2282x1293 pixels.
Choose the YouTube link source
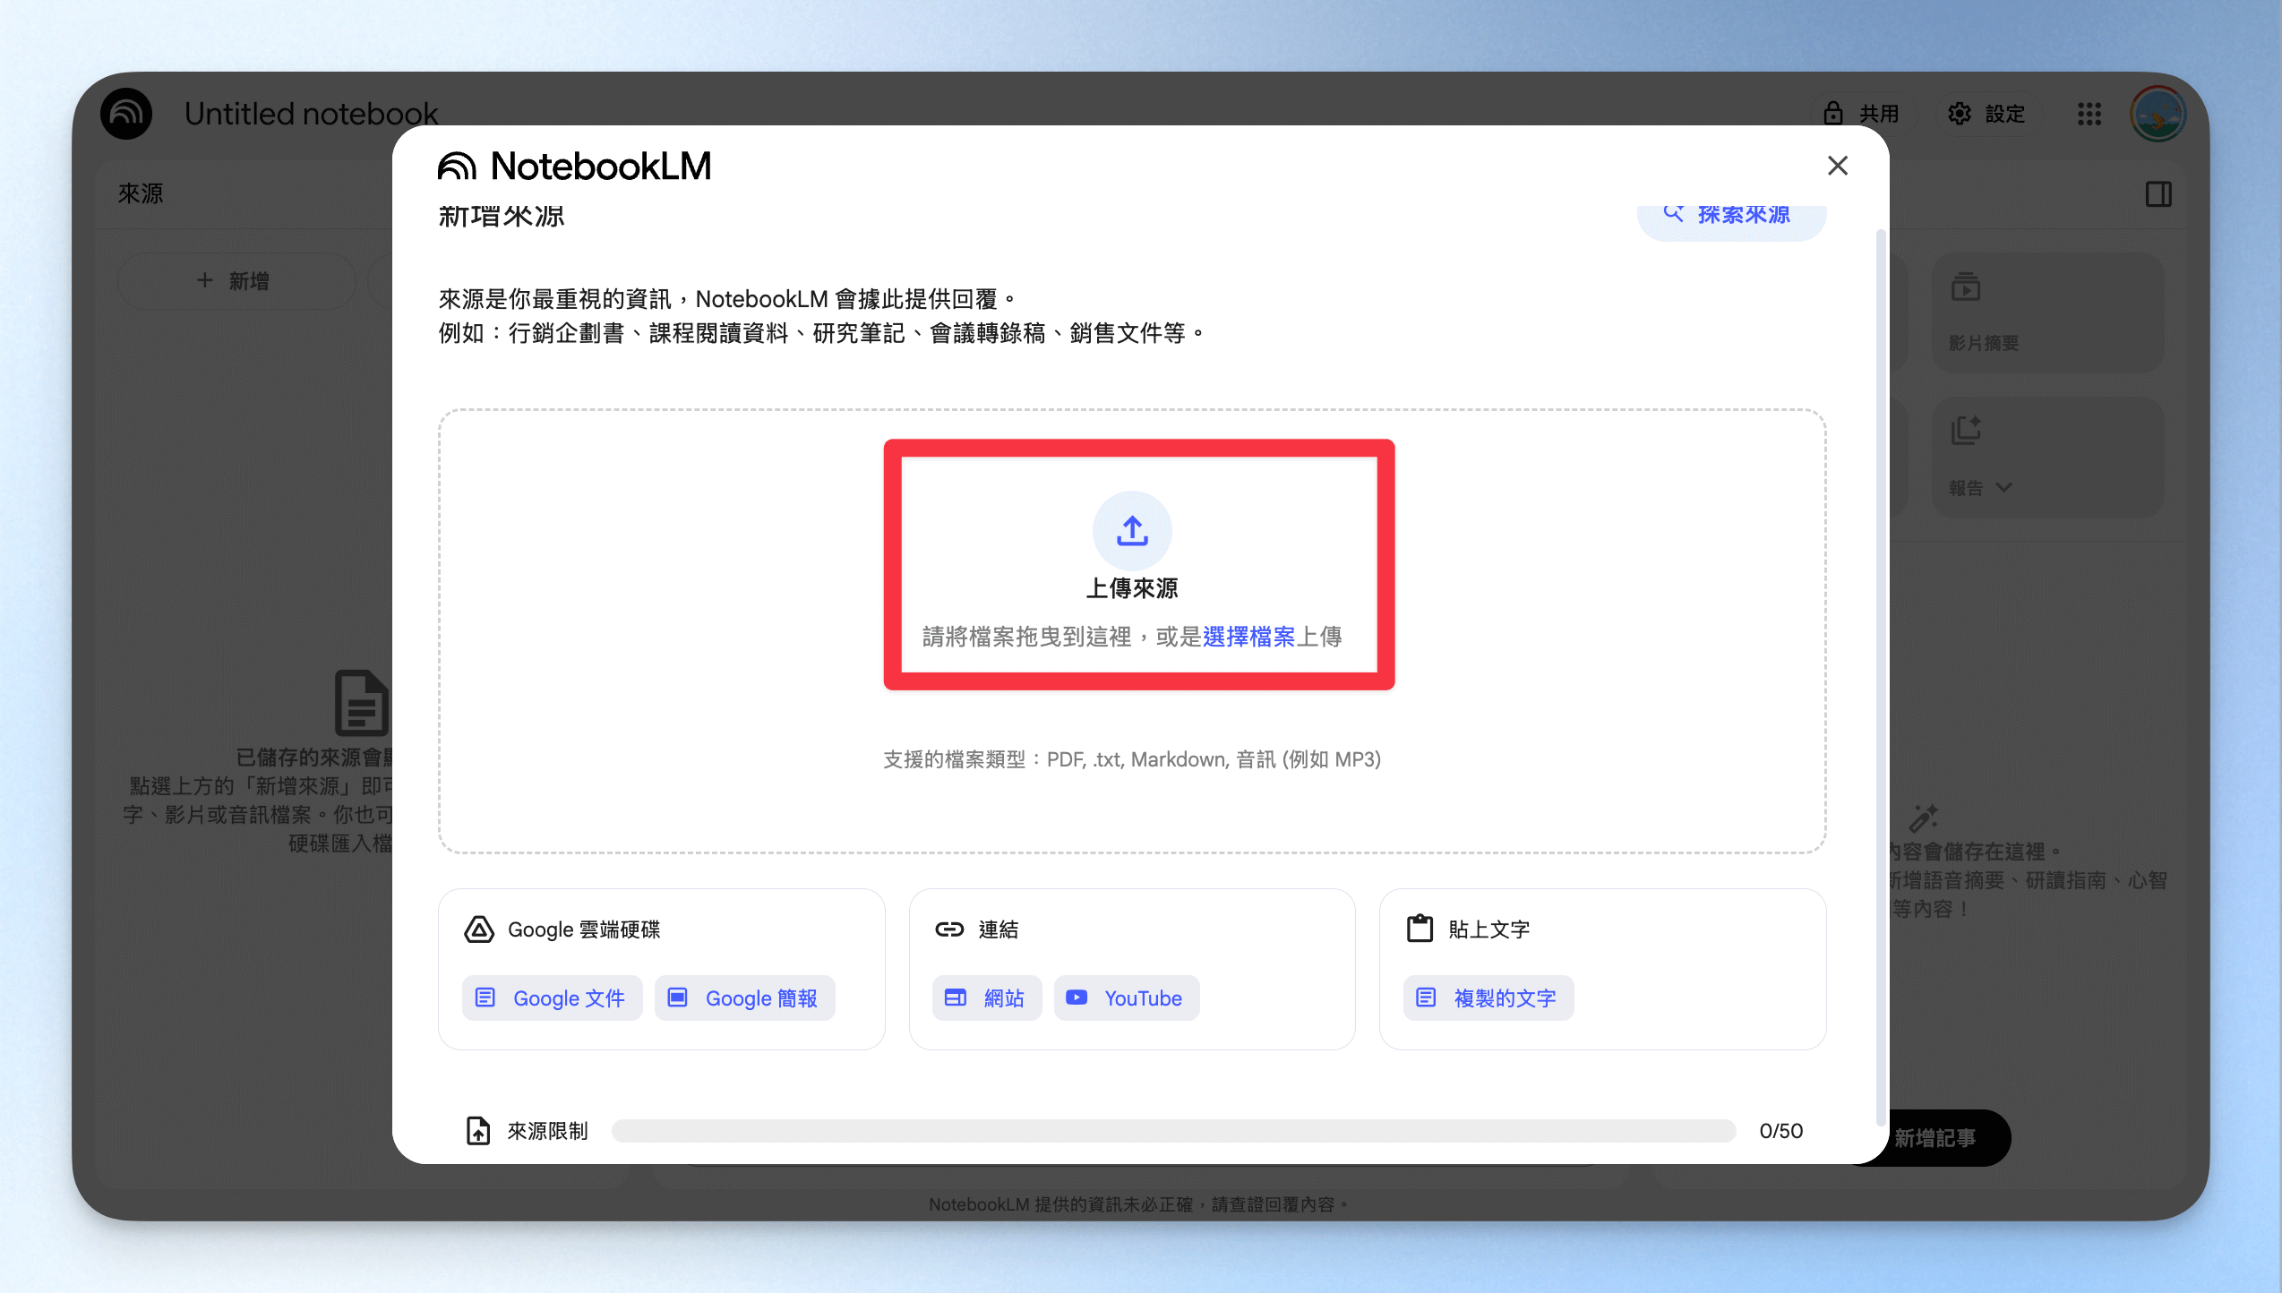click(x=1127, y=998)
